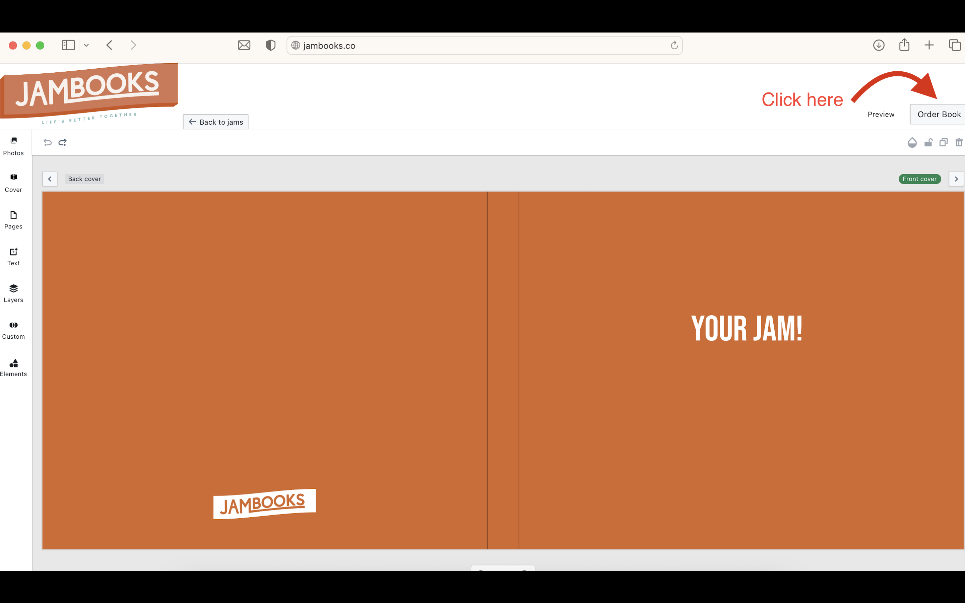The height and width of the screenshot is (603, 965).
Task: Open the Layers panel
Action: coord(13,293)
